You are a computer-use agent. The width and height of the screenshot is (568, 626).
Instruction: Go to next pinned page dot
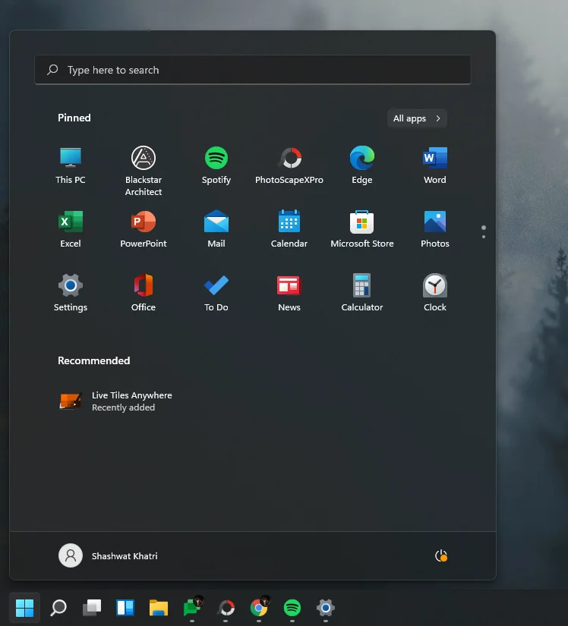click(x=484, y=237)
